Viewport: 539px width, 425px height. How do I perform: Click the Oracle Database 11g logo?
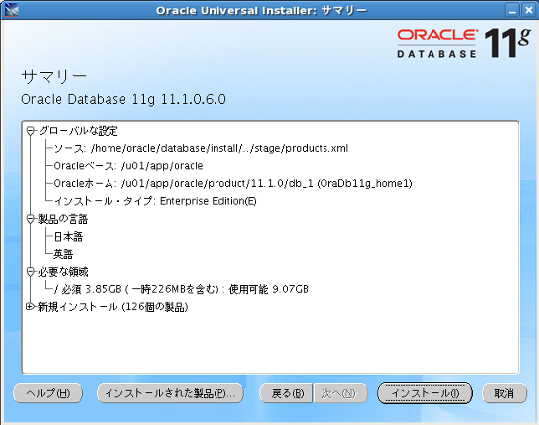pyautogui.click(x=464, y=43)
